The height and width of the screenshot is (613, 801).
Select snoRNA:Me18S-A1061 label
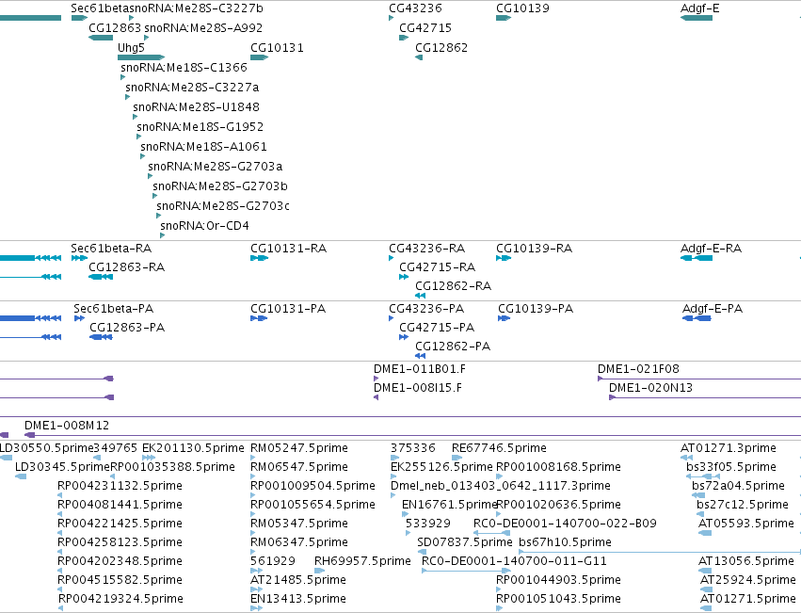tap(204, 147)
